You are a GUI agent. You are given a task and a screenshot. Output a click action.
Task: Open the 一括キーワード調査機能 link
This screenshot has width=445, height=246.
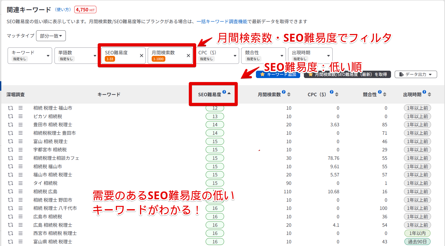pos(222,22)
